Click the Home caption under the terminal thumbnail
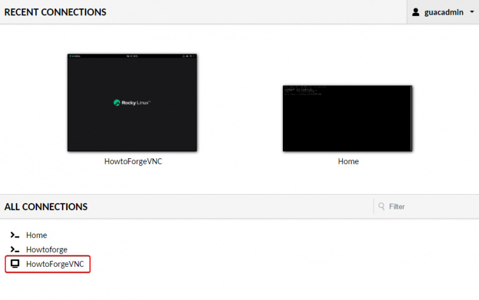This screenshot has width=479, height=300. point(348,161)
